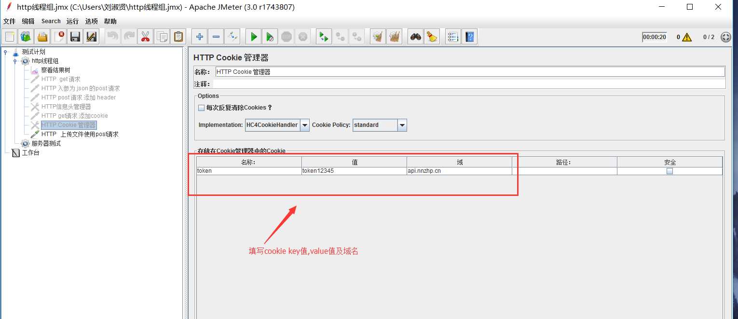
Task: Select http线程组 in the tree
Action: pyautogui.click(x=45, y=61)
